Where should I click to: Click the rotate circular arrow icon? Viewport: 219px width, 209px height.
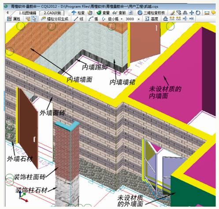(x=198, y=13)
